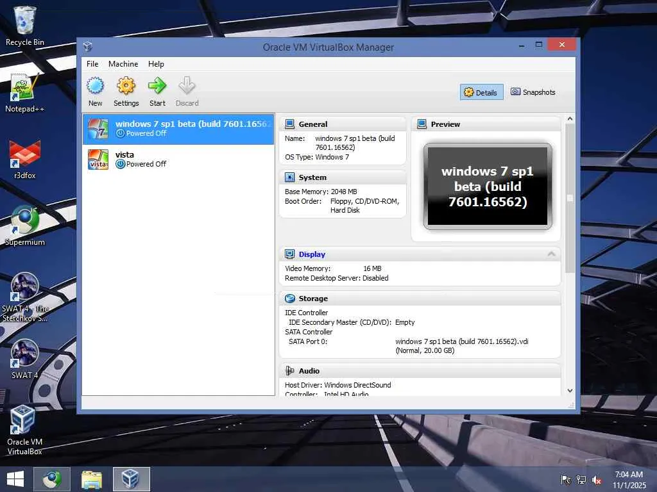This screenshot has width=657, height=492.
Task: Click the Audio section speaker icon
Action: click(289, 371)
